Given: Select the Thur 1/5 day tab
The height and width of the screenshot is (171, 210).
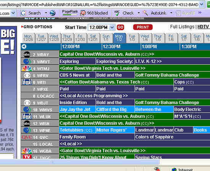Looking at the screenshot, I should 158,38.
